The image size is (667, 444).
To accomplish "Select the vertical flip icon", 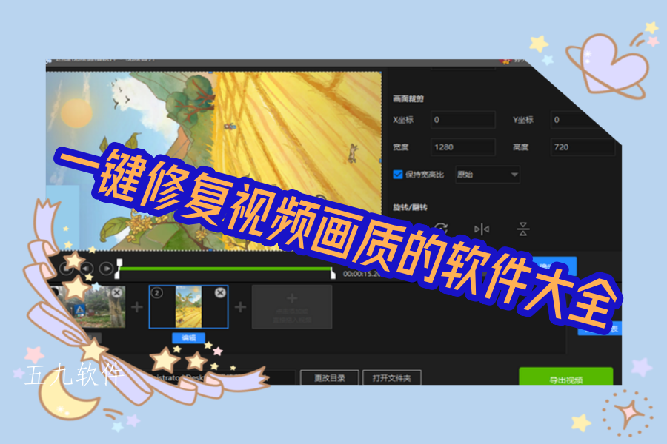I will [523, 229].
